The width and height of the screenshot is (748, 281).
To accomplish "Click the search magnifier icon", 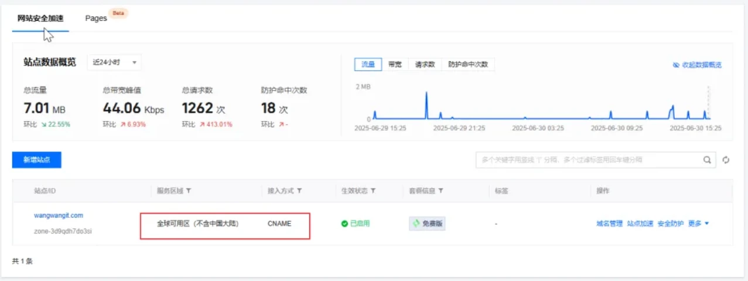I will 708,159.
